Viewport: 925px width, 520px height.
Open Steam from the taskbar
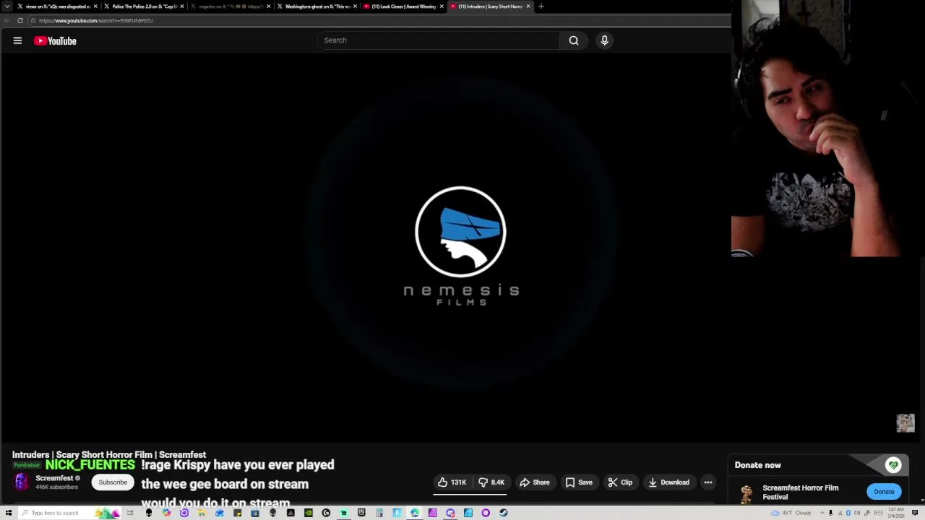pyautogui.click(x=503, y=513)
